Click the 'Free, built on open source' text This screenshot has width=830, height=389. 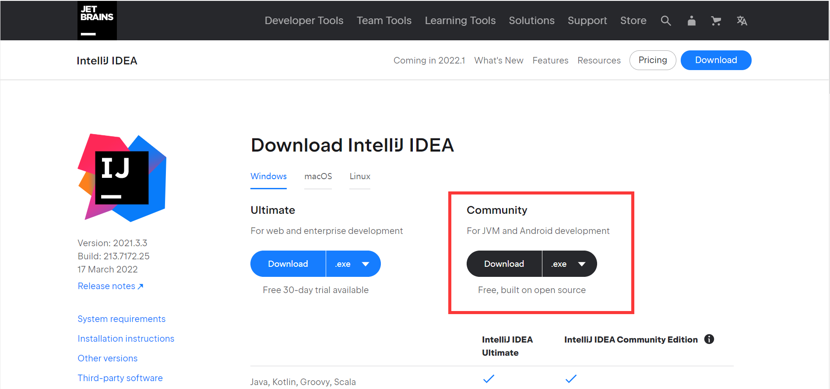(x=532, y=290)
